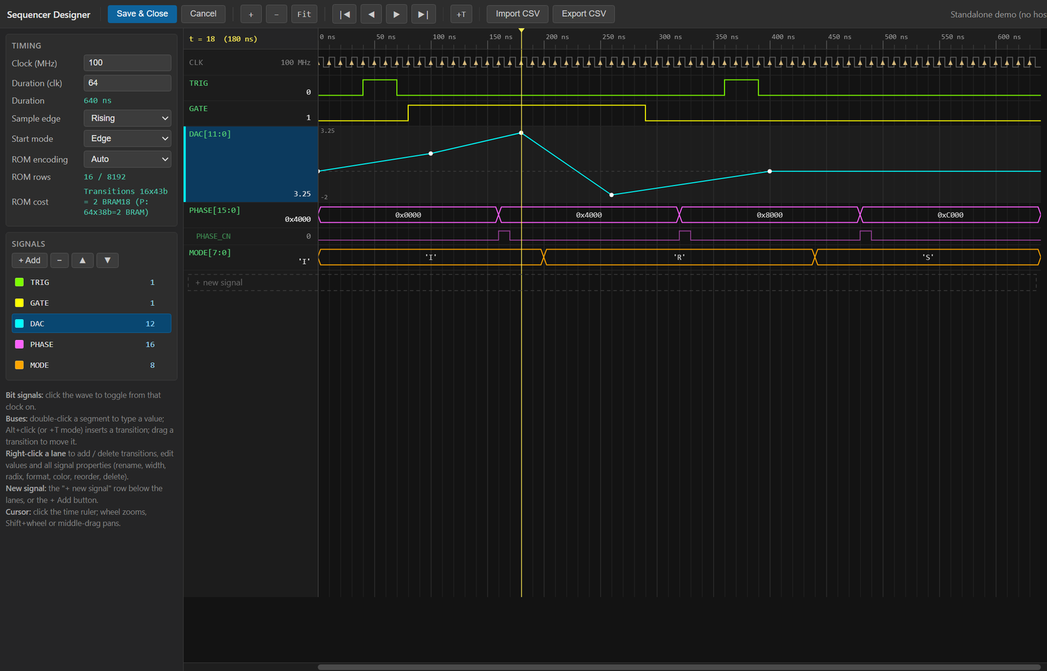Click the MODE segment 'S'
This screenshot has height=671, width=1047.
point(928,257)
